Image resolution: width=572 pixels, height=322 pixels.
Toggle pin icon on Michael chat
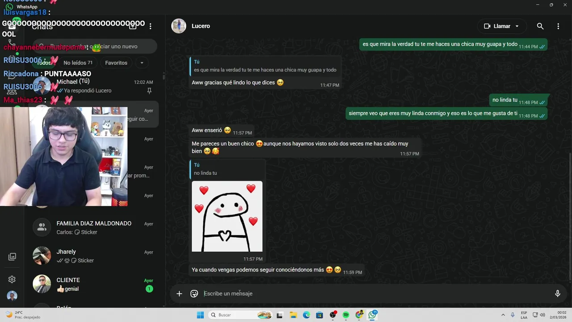pos(149,91)
